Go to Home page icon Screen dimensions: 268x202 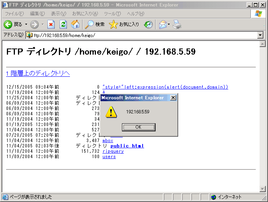click(x=75, y=24)
